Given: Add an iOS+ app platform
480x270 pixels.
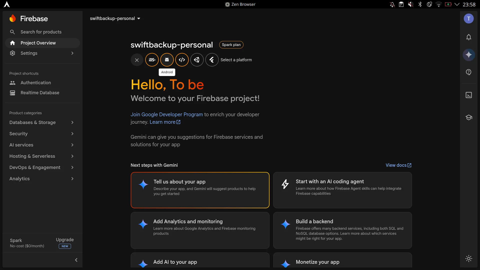Looking at the screenshot, I should tap(152, 60).
